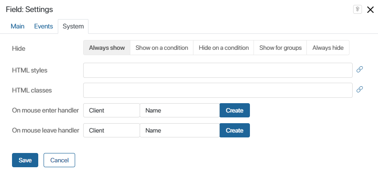The height and width of the screenshot is (173, 378).
Task: Click Create for mouse leave handler
Action: click(234, 130)
